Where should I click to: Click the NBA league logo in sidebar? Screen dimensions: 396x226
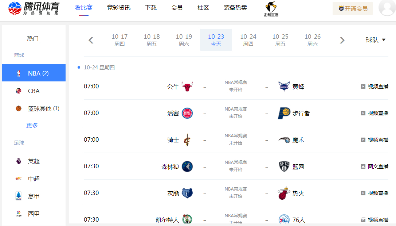coord(19,73)
